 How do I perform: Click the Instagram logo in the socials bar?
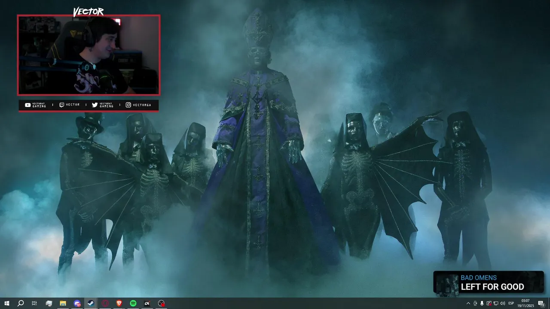(x=128, y=105)
